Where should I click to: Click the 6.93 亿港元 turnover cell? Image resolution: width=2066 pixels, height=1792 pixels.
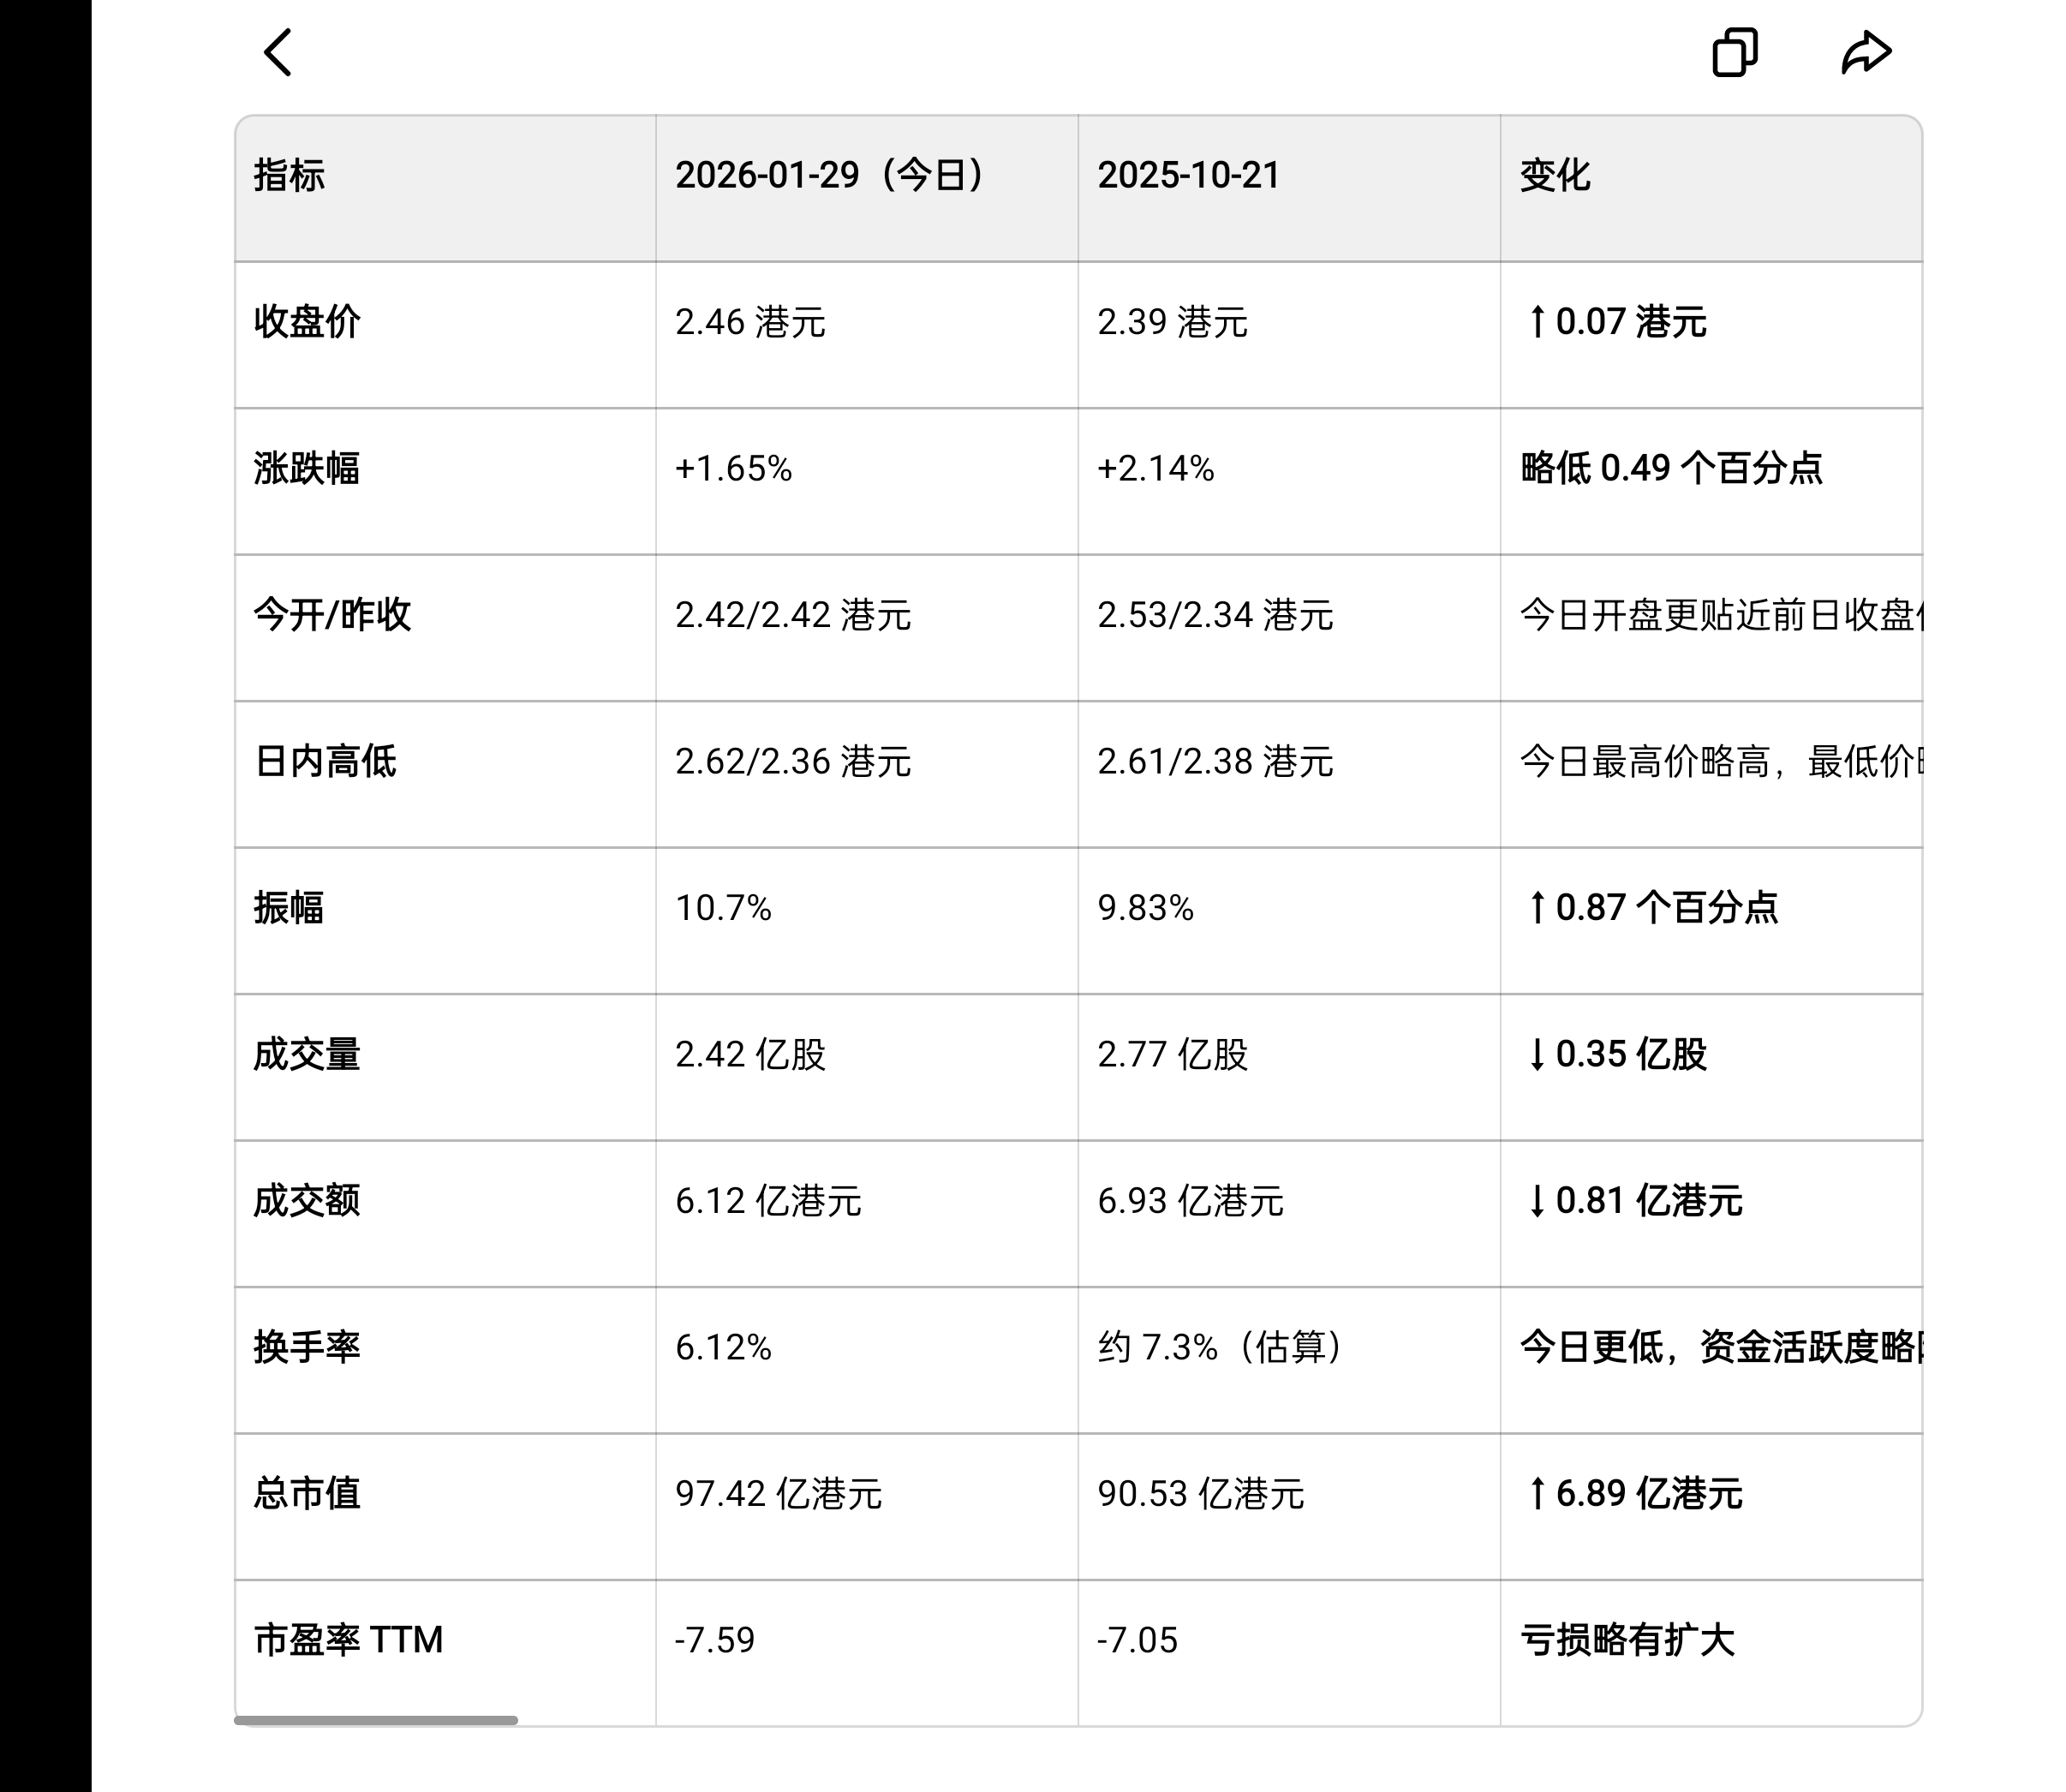1190,1200
